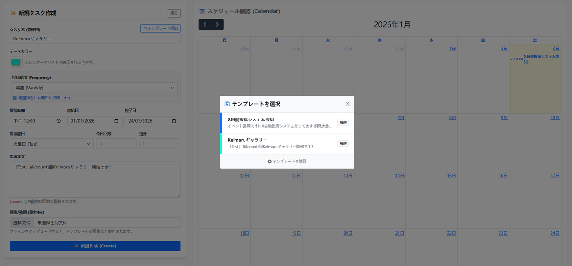Image resolution: width=572 pixels, height=266 pixels.
Task: Select the 15日 date in calendar
Action: coord(451,176)
